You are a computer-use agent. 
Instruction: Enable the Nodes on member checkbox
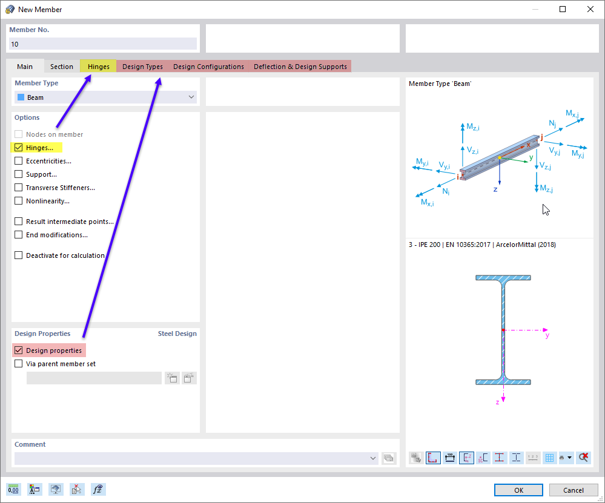click(x=19, y=134)
